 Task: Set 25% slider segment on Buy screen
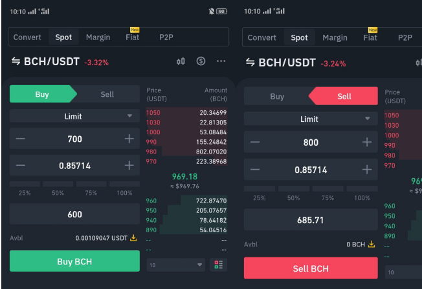(x=25, y=184)
